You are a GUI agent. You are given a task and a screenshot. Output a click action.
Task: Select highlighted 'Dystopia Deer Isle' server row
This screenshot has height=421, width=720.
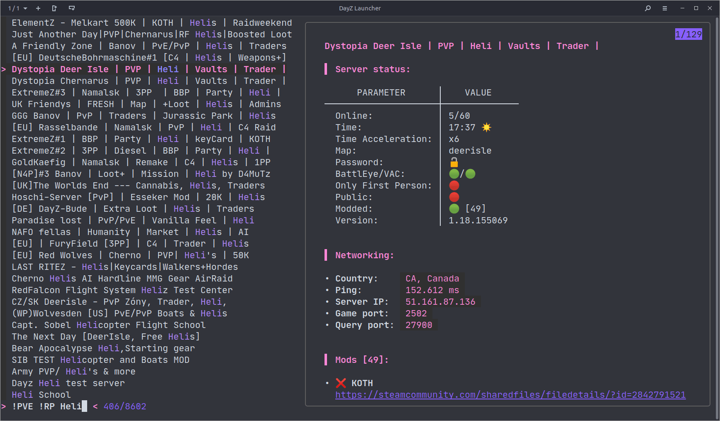point(149,69)
